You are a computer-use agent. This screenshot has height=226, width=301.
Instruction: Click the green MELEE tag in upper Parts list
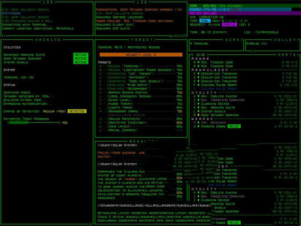pyautogui.click(x=234, y=127)
